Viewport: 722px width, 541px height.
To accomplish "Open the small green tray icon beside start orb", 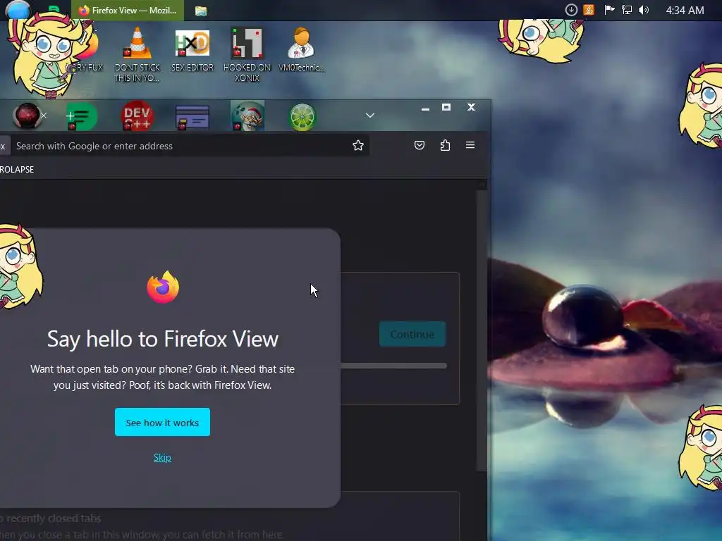I will point(54,8).
